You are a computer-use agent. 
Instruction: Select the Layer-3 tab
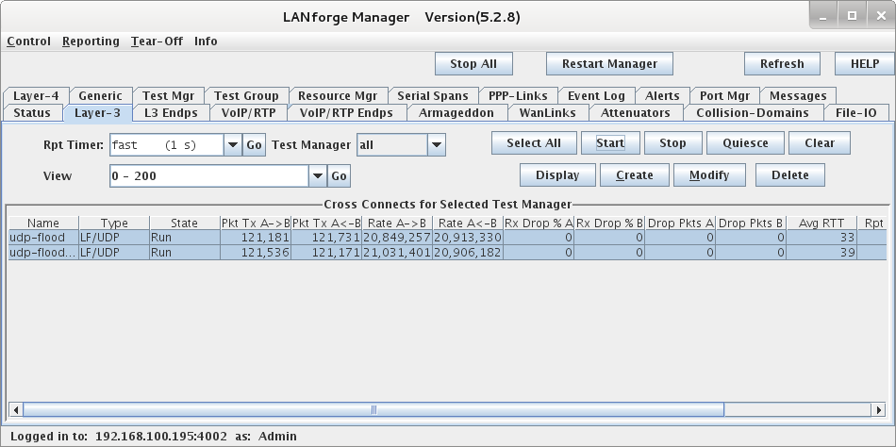[x=98, y=112]
